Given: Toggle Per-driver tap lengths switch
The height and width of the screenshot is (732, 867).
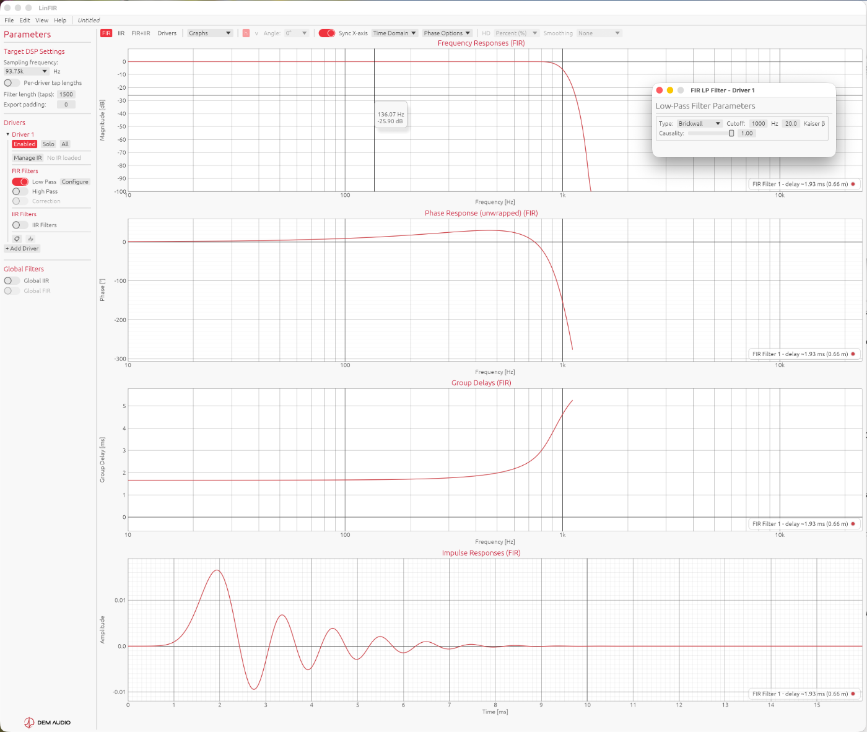Looking at the screenshot, I should 12,83.
